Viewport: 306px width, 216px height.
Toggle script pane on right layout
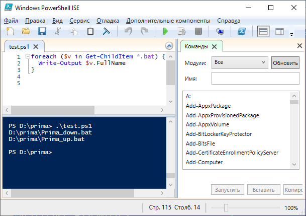coord(279,32)
